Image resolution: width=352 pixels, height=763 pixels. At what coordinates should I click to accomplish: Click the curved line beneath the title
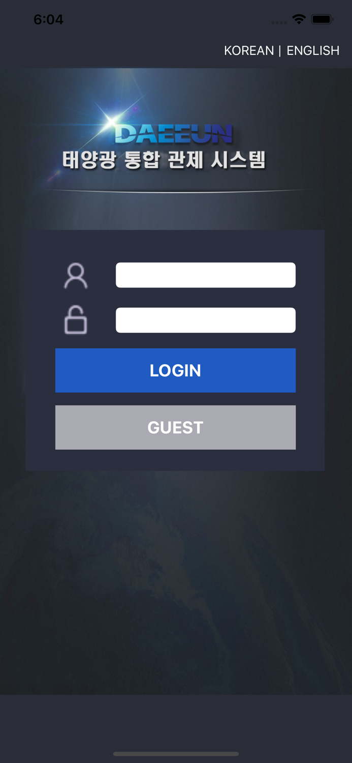pyautogui.click(x=176, y=191)
